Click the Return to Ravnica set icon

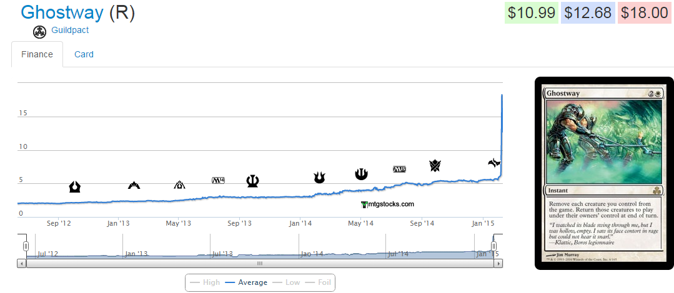(x=74, y=186)
